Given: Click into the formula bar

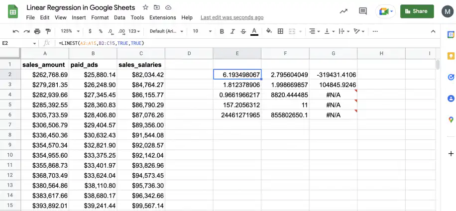Looking at the screenshot, I should [x=247, y=43].
